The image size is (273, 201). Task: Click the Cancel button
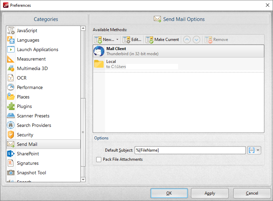coord(252,193)
